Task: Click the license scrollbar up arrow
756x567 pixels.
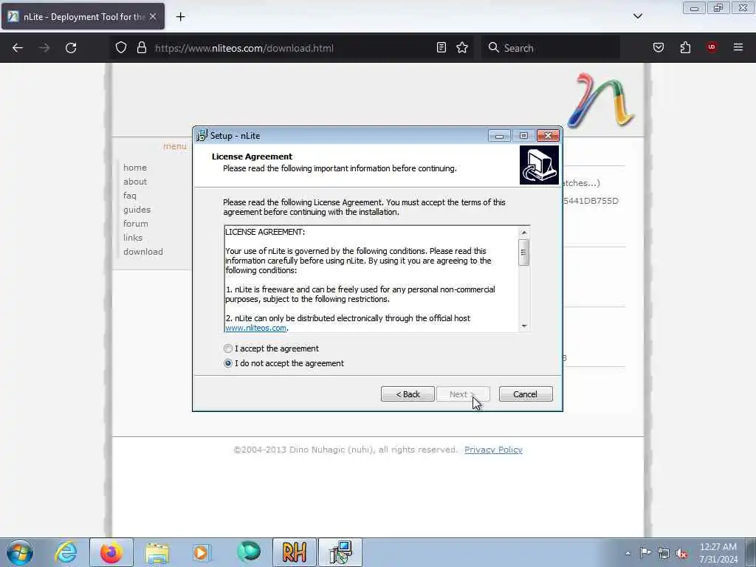Action: [x=523, y=233]
